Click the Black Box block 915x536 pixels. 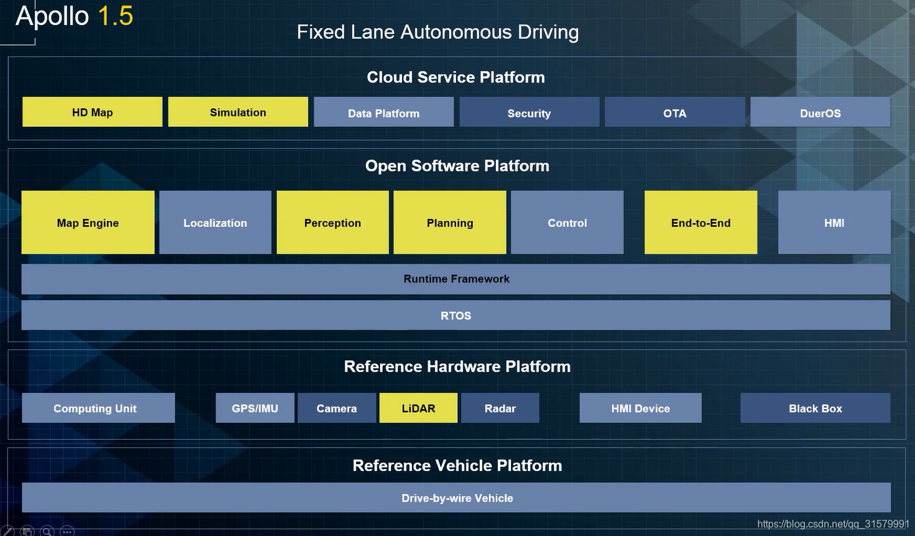[816, 408]
